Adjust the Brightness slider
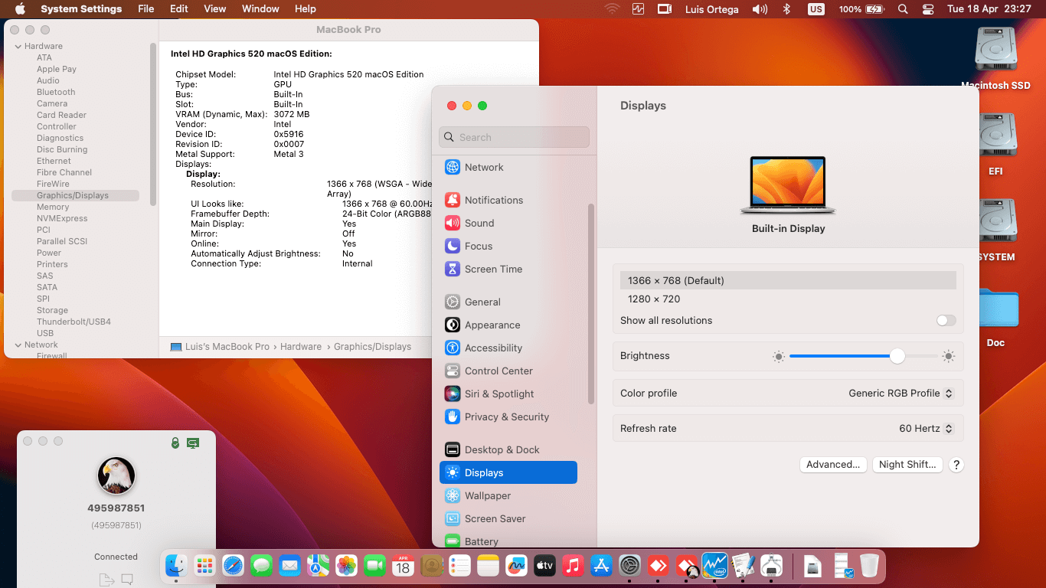The width and height of the screenshot is (1046, 588). coord(864,356)
